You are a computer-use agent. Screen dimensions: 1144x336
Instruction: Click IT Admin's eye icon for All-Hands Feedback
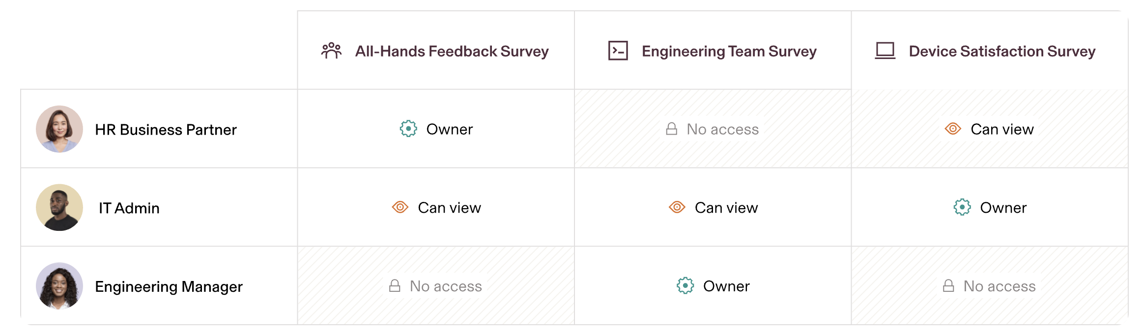click(x=400, y=207)
